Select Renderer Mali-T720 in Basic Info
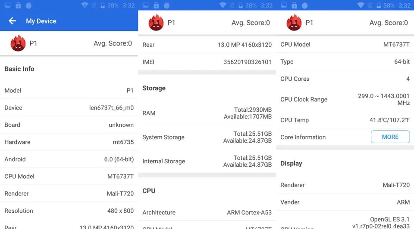This screenshot has height=229, width=414. [120, 193]
